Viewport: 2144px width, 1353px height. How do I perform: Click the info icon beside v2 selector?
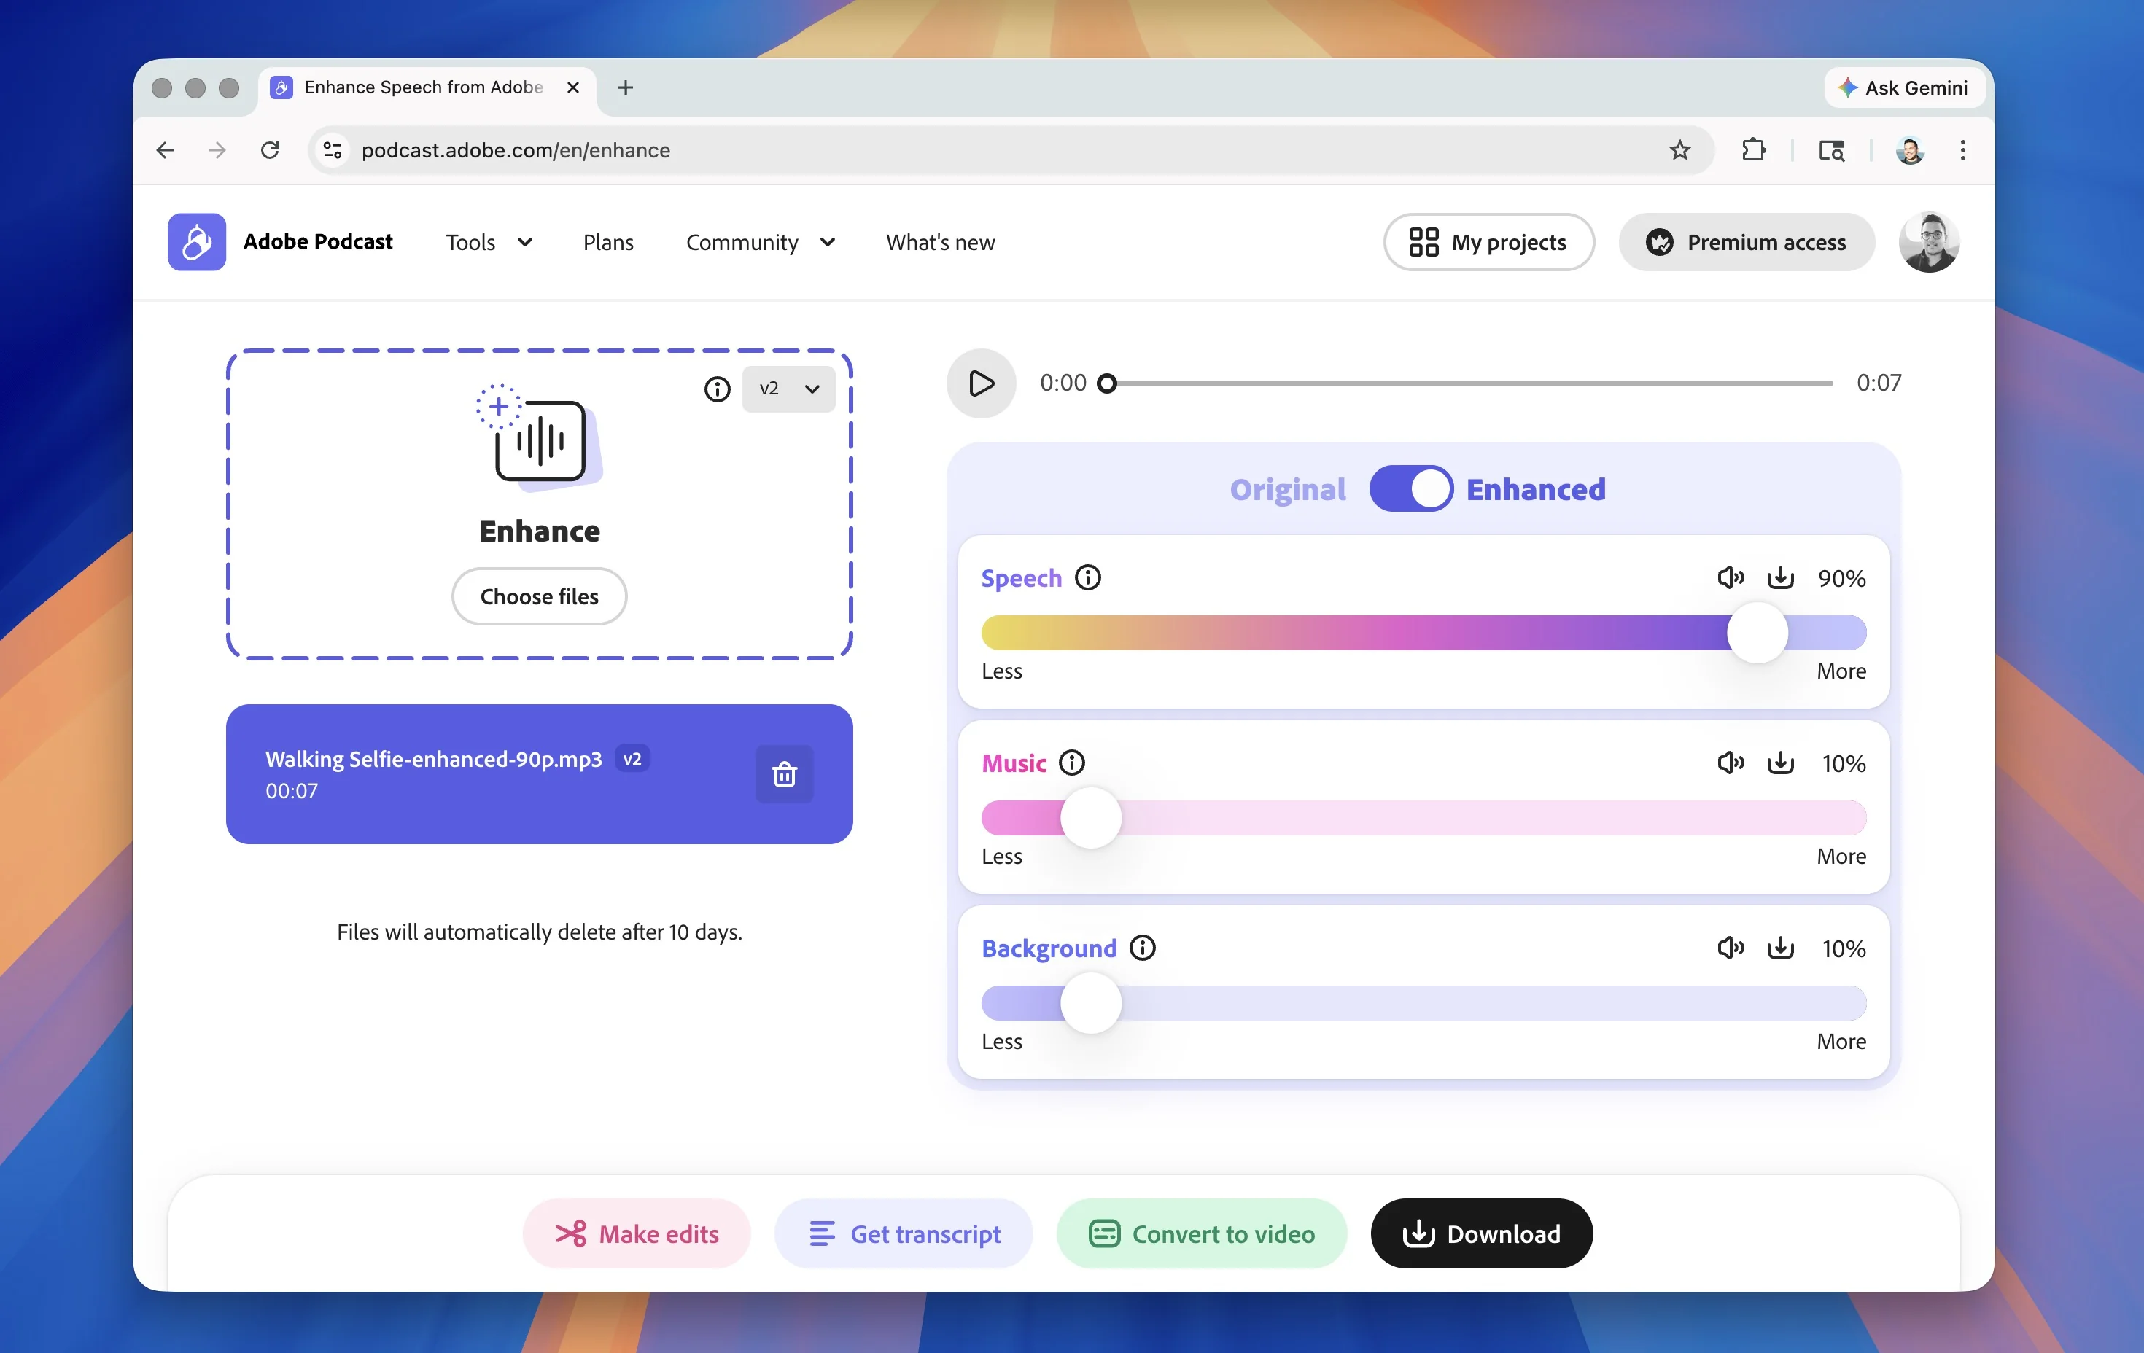click(x=717, y=389)
